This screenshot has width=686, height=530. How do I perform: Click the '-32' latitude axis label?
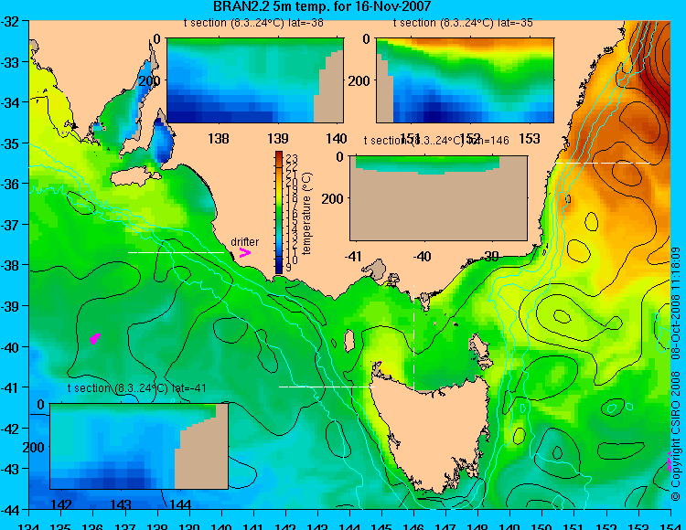point(10,21)
